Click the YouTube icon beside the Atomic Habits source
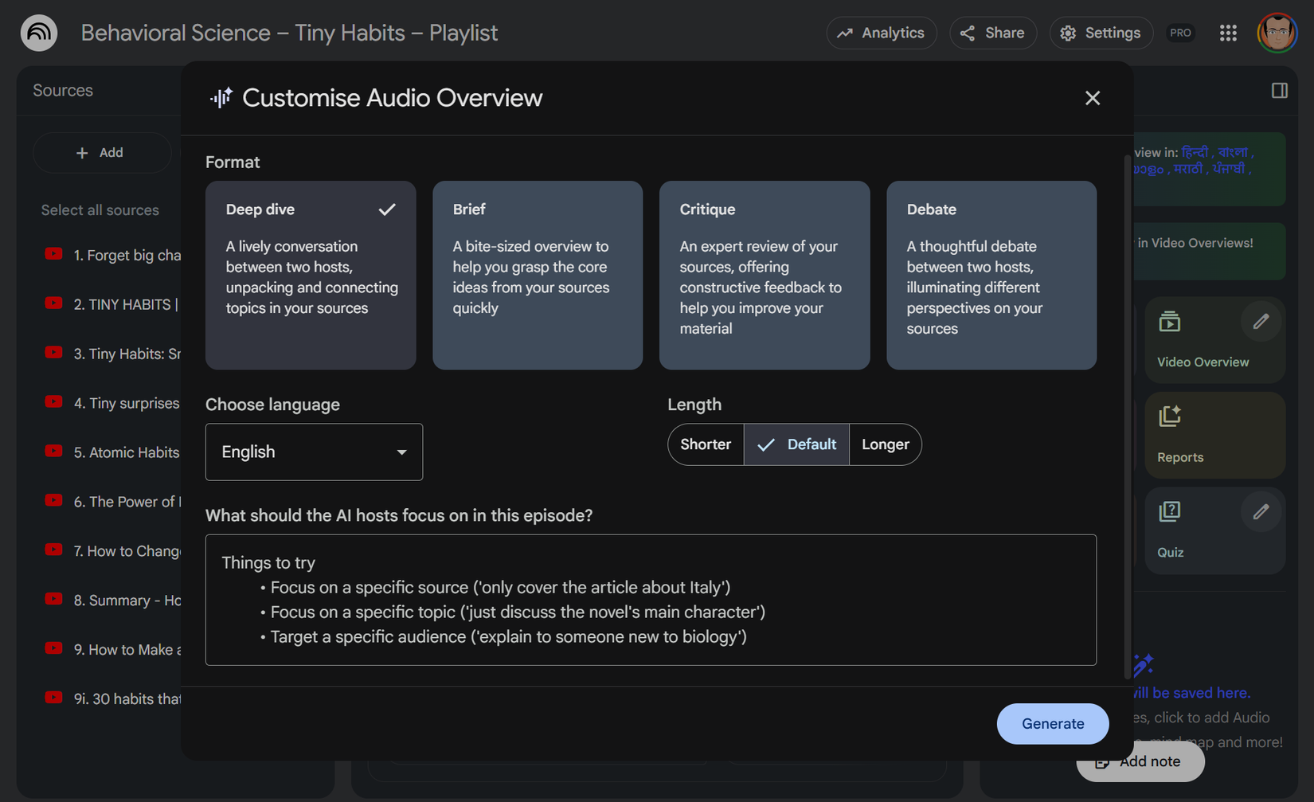The width and height of the screenshot is (1314, 802). (x=53, y=450)
